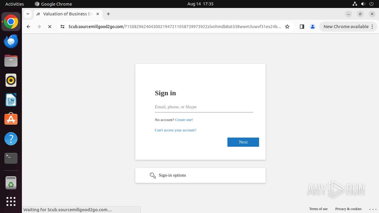Open footer more options ellipsis
The image size is (379, 213).
(x=373, y=209)
